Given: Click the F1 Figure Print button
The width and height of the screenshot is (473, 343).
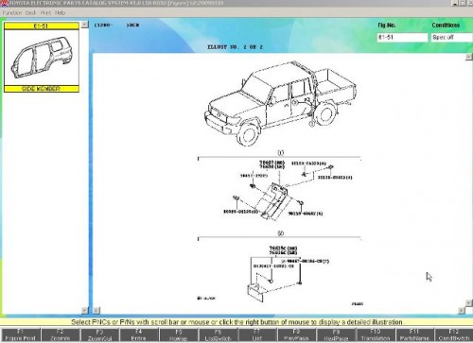Looking at the screenshot, I should pyautogui.click(x=20, y=334).
